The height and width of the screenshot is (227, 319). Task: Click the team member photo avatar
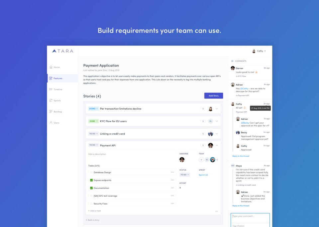(x=213, y=160)
